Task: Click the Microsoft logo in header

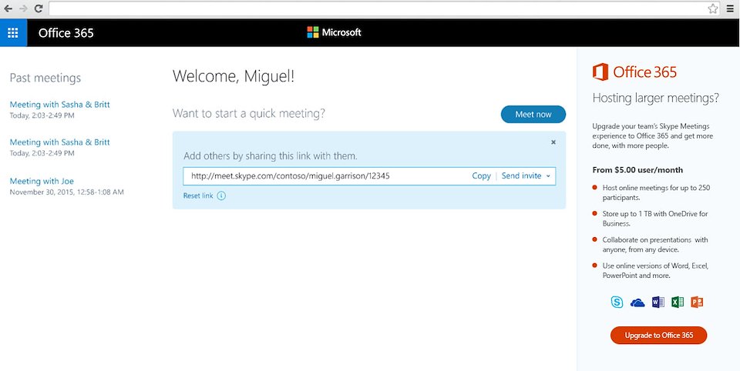Action: pos(334,32)
